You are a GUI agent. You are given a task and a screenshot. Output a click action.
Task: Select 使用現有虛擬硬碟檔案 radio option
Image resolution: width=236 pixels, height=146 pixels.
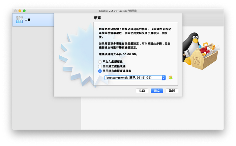tap(100, 71)
